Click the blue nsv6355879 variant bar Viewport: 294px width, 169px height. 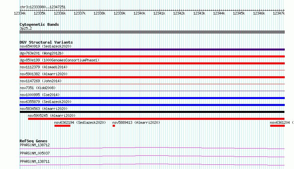coord(152,105)
